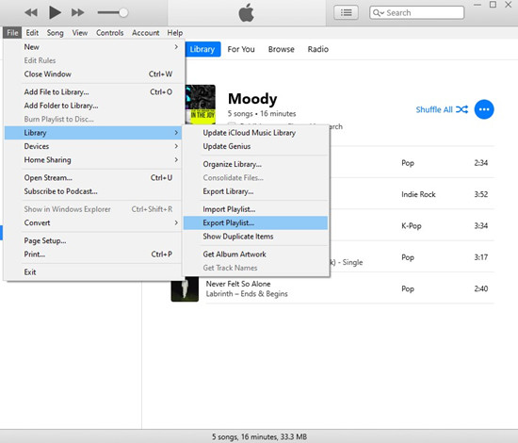Click the 2:40 duration cell
The width and height of the screenshot is (518, 443).
click(x=481, y=288)
